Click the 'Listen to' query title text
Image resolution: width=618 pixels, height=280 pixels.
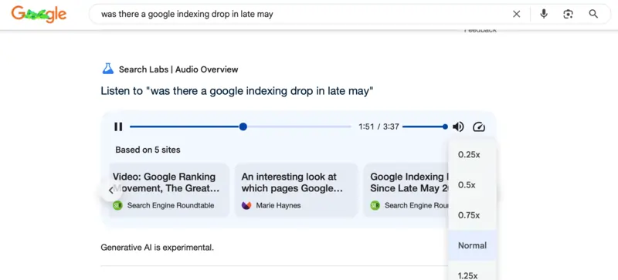(237, 91)
